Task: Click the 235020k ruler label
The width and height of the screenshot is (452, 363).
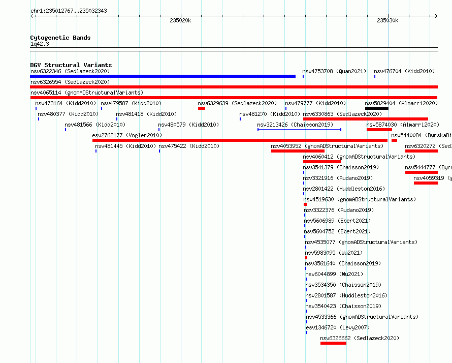Action: click(x=180, y=20)
